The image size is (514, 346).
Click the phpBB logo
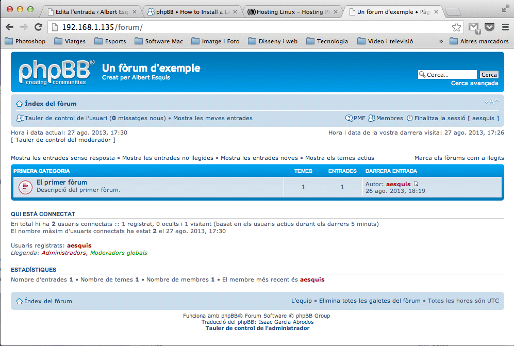point(56,72)
